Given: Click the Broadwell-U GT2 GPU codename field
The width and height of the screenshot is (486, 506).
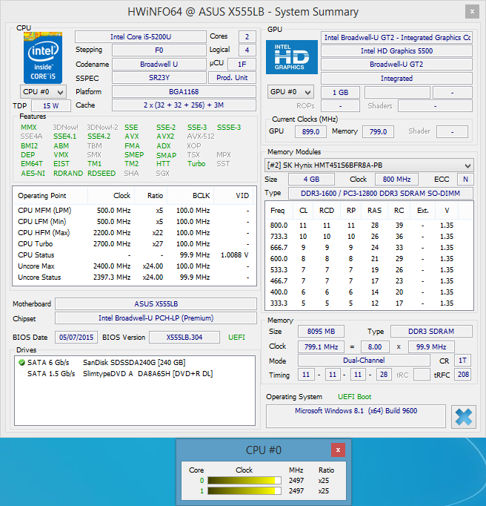Looking at the screenshot, I should pos(397,65).
